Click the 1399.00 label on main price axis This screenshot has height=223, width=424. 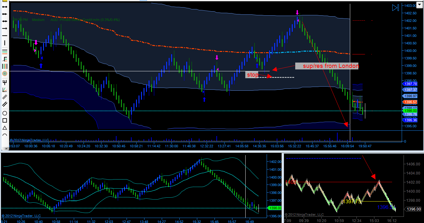pos(410,66)
